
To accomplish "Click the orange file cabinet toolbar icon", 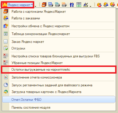I will [x=44, y=5].
